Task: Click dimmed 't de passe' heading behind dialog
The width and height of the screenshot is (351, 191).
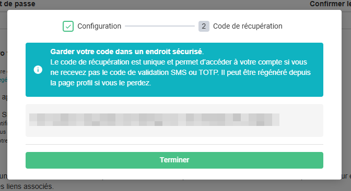Action: pyautogui.click(x=17, y=4)
